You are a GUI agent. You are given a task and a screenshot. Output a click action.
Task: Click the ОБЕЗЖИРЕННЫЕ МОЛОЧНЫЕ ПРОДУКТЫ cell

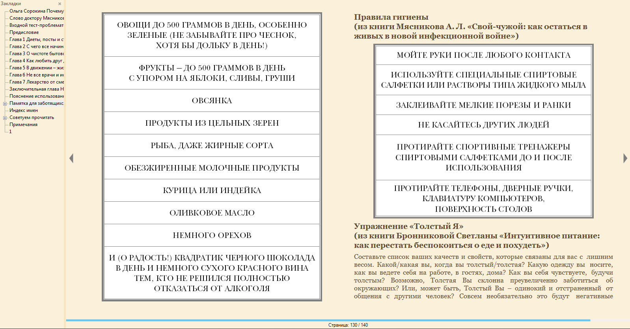pos(212,168)
